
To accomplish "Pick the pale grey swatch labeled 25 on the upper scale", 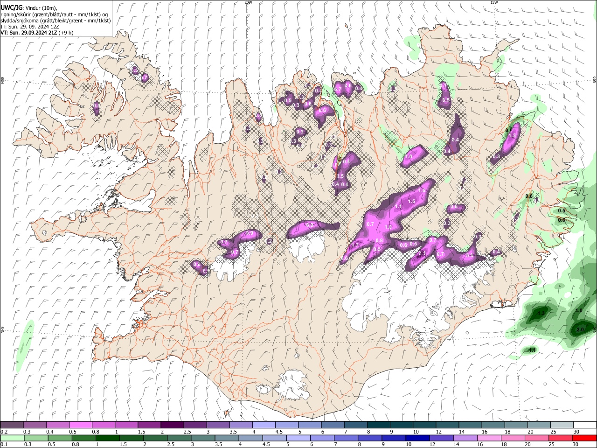I will tap(562, 425).
